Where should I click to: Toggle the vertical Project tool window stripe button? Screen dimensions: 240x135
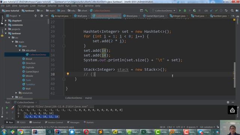point(2,20)
